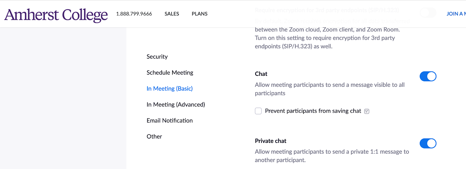
Task: Turn off the Chat toggle
Action: pos(428,76)
